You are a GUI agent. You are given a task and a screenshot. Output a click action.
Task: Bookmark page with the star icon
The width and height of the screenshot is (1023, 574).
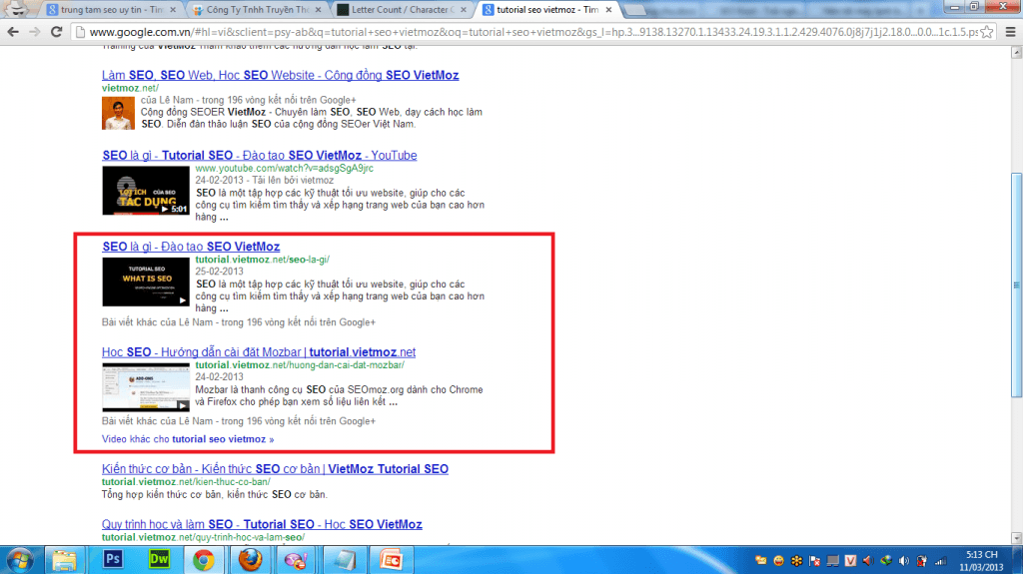click(986, 31)
